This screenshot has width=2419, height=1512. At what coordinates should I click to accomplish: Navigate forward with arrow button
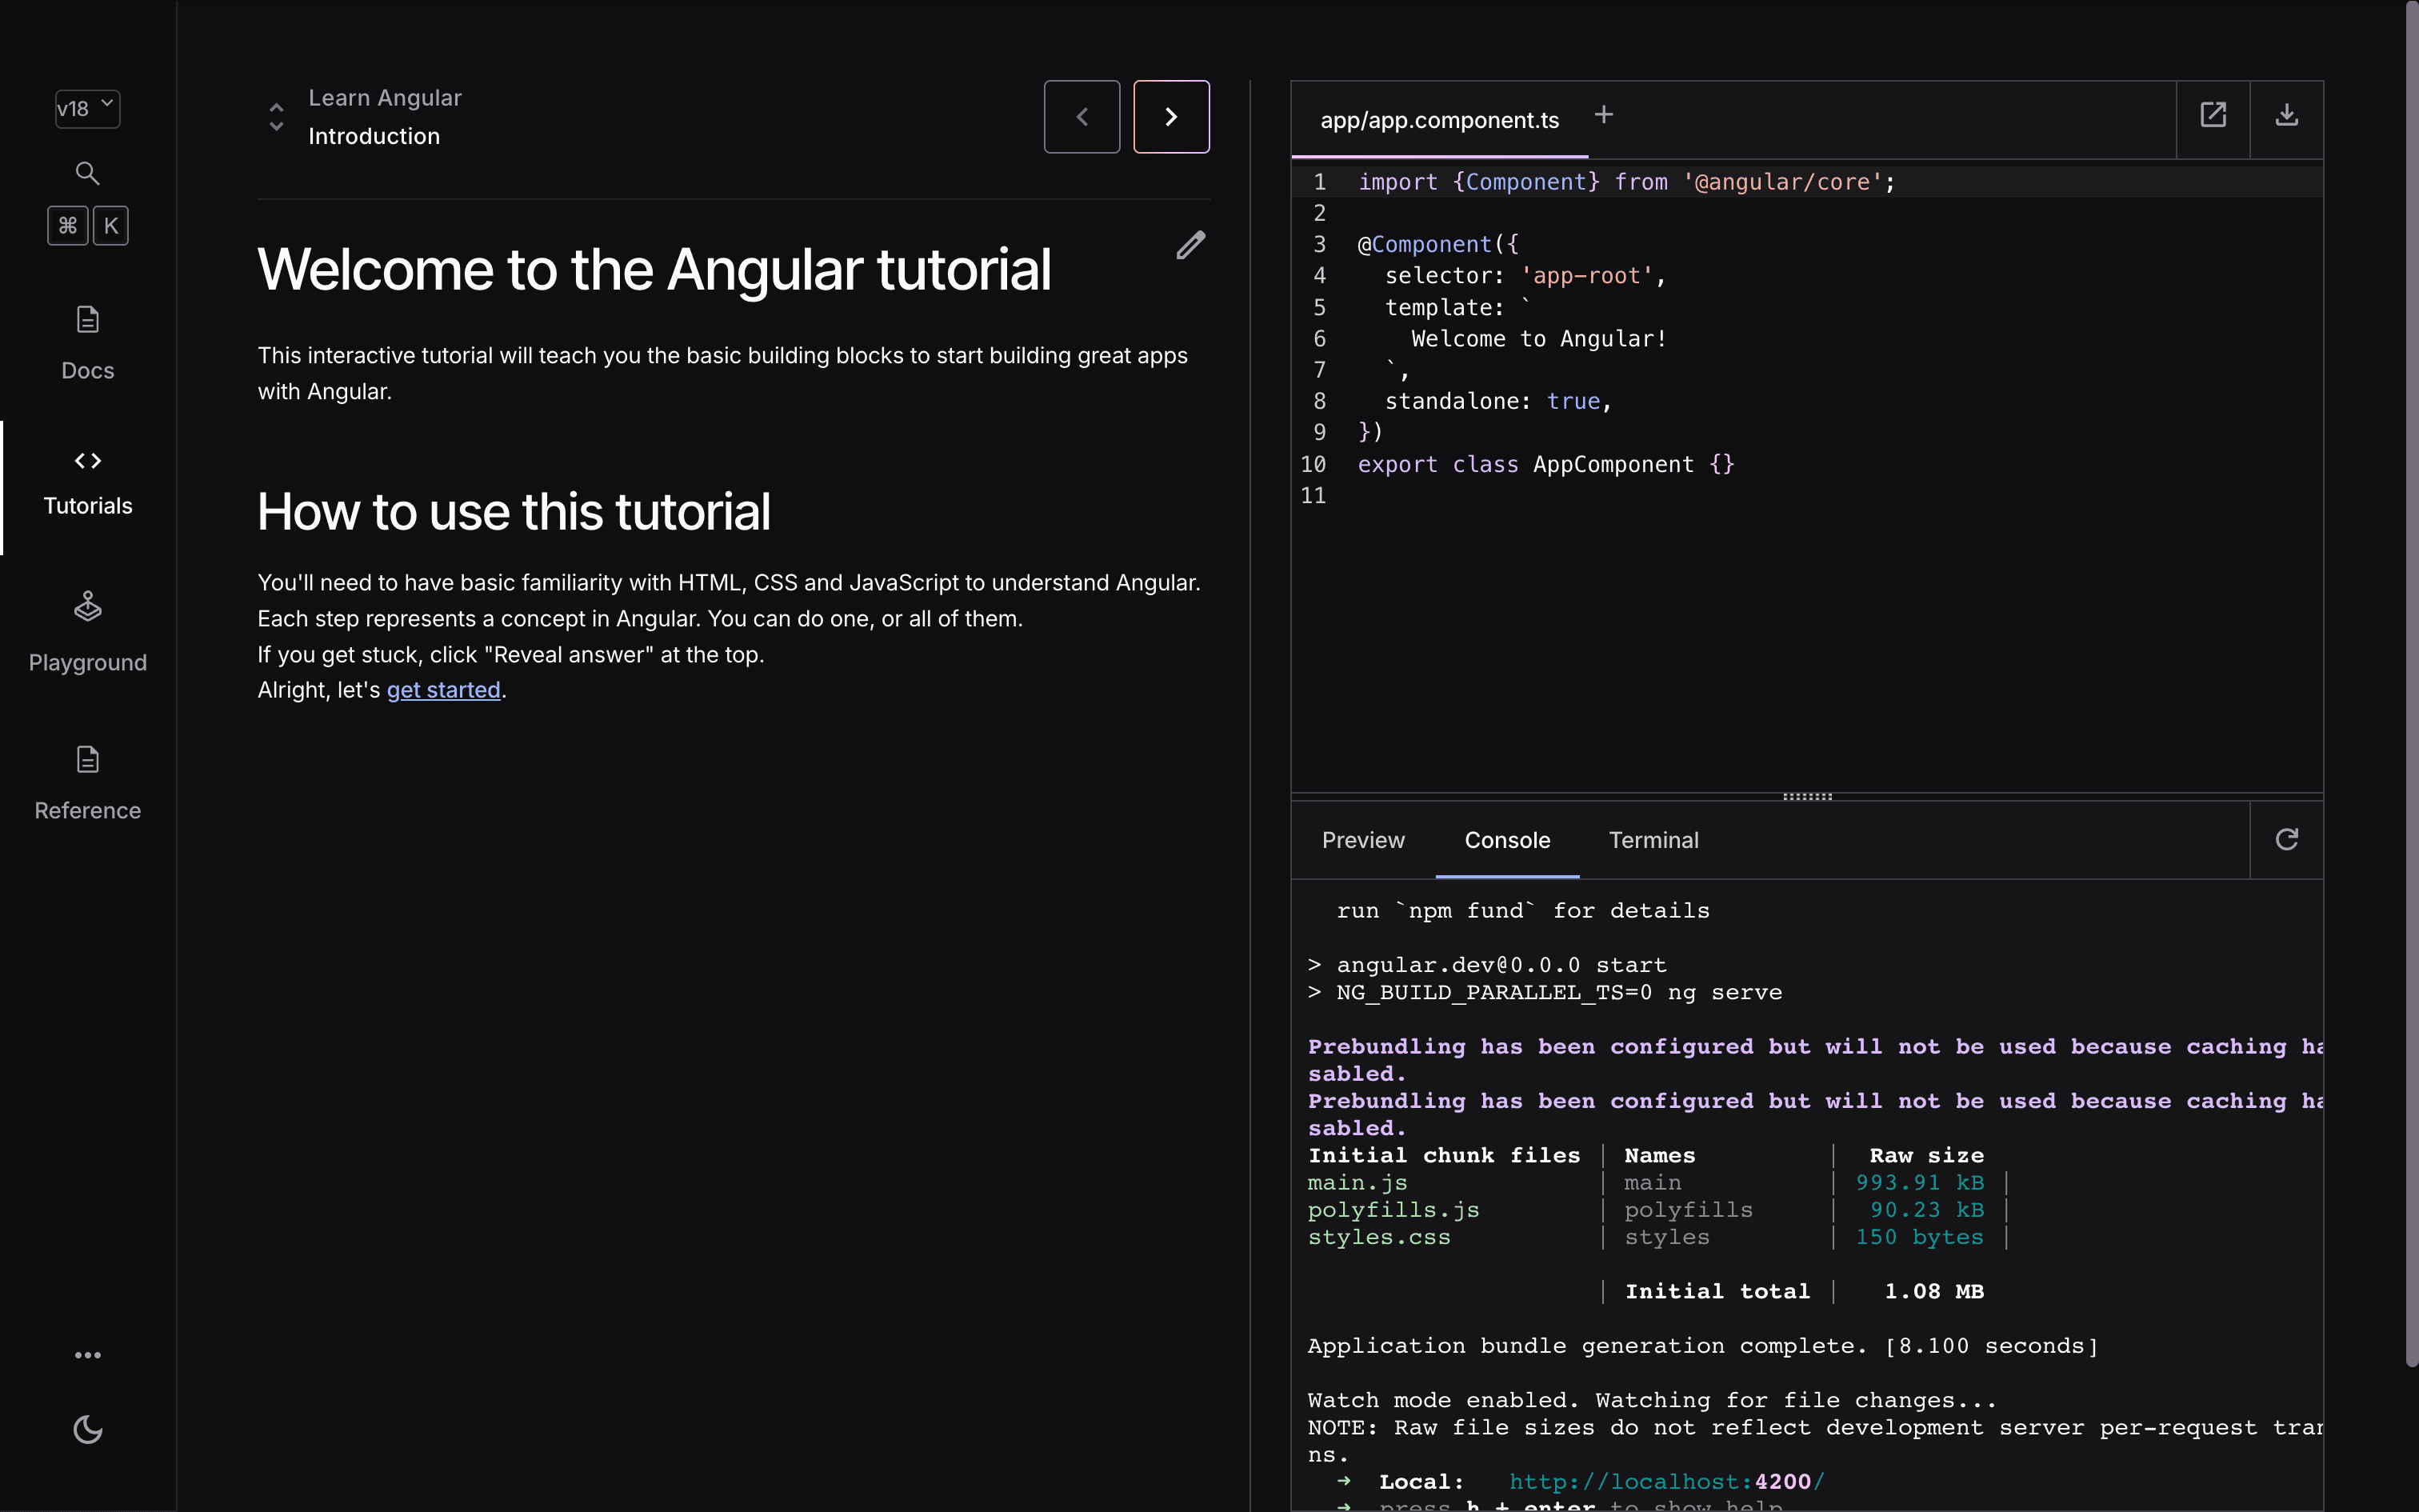coord(1170,117)
